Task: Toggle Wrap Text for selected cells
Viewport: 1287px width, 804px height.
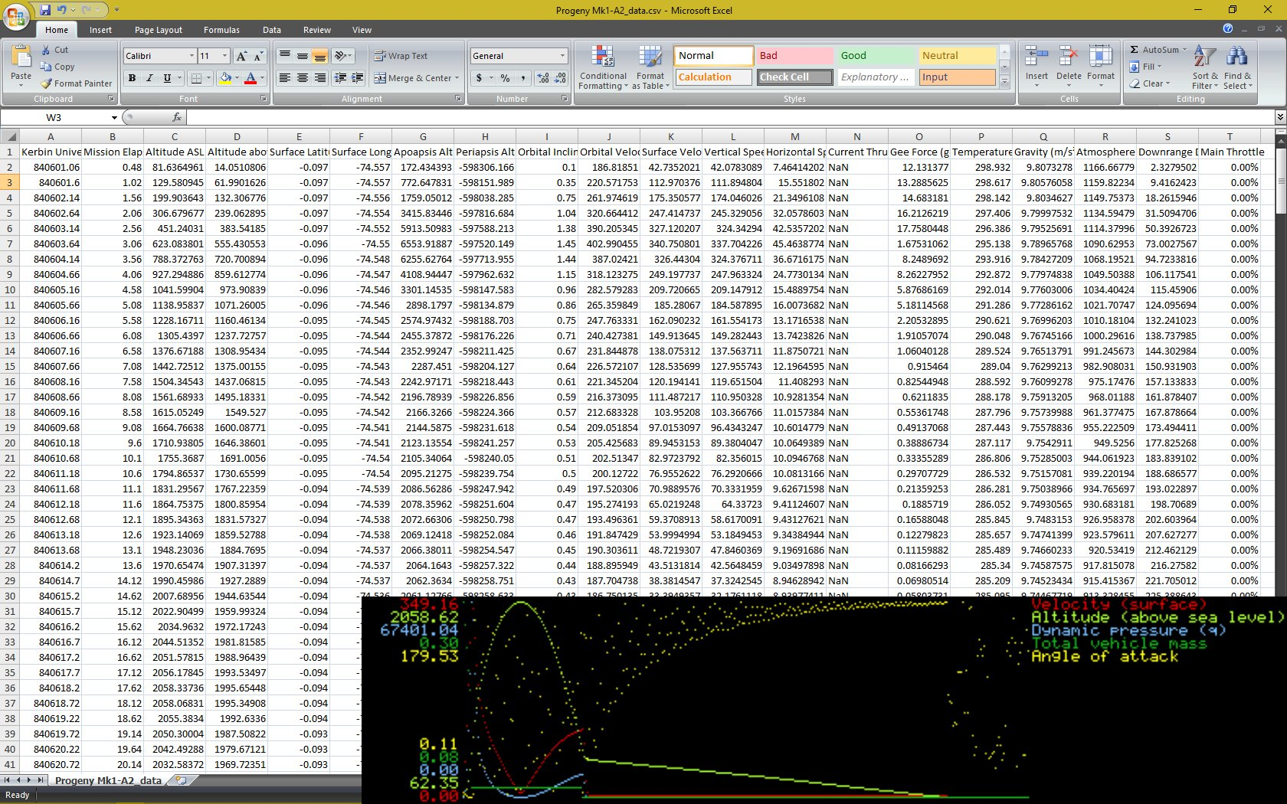Action: pyautogui.click(x=401, y=56)
